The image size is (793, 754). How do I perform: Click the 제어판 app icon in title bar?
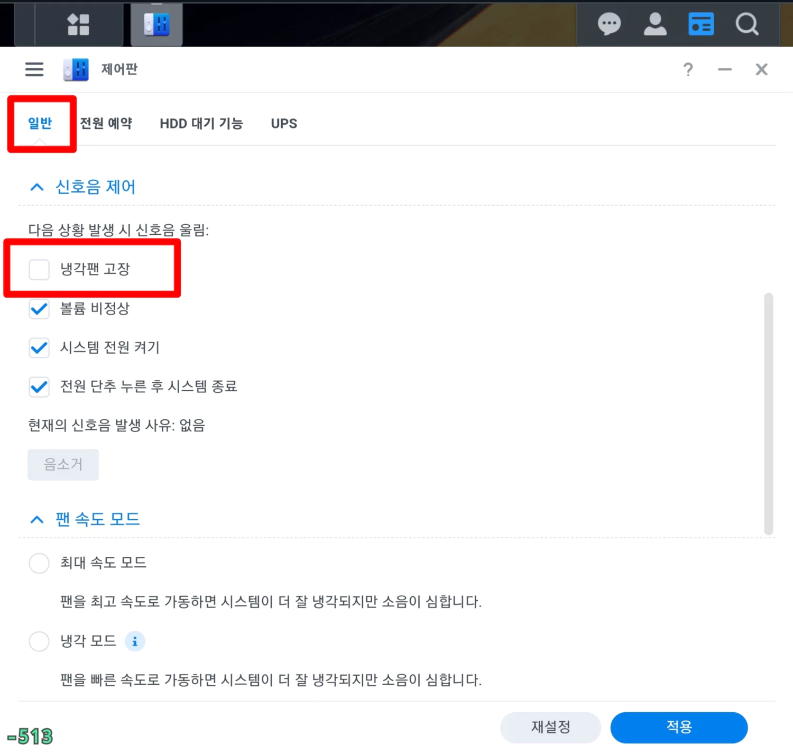click(76, 69)
